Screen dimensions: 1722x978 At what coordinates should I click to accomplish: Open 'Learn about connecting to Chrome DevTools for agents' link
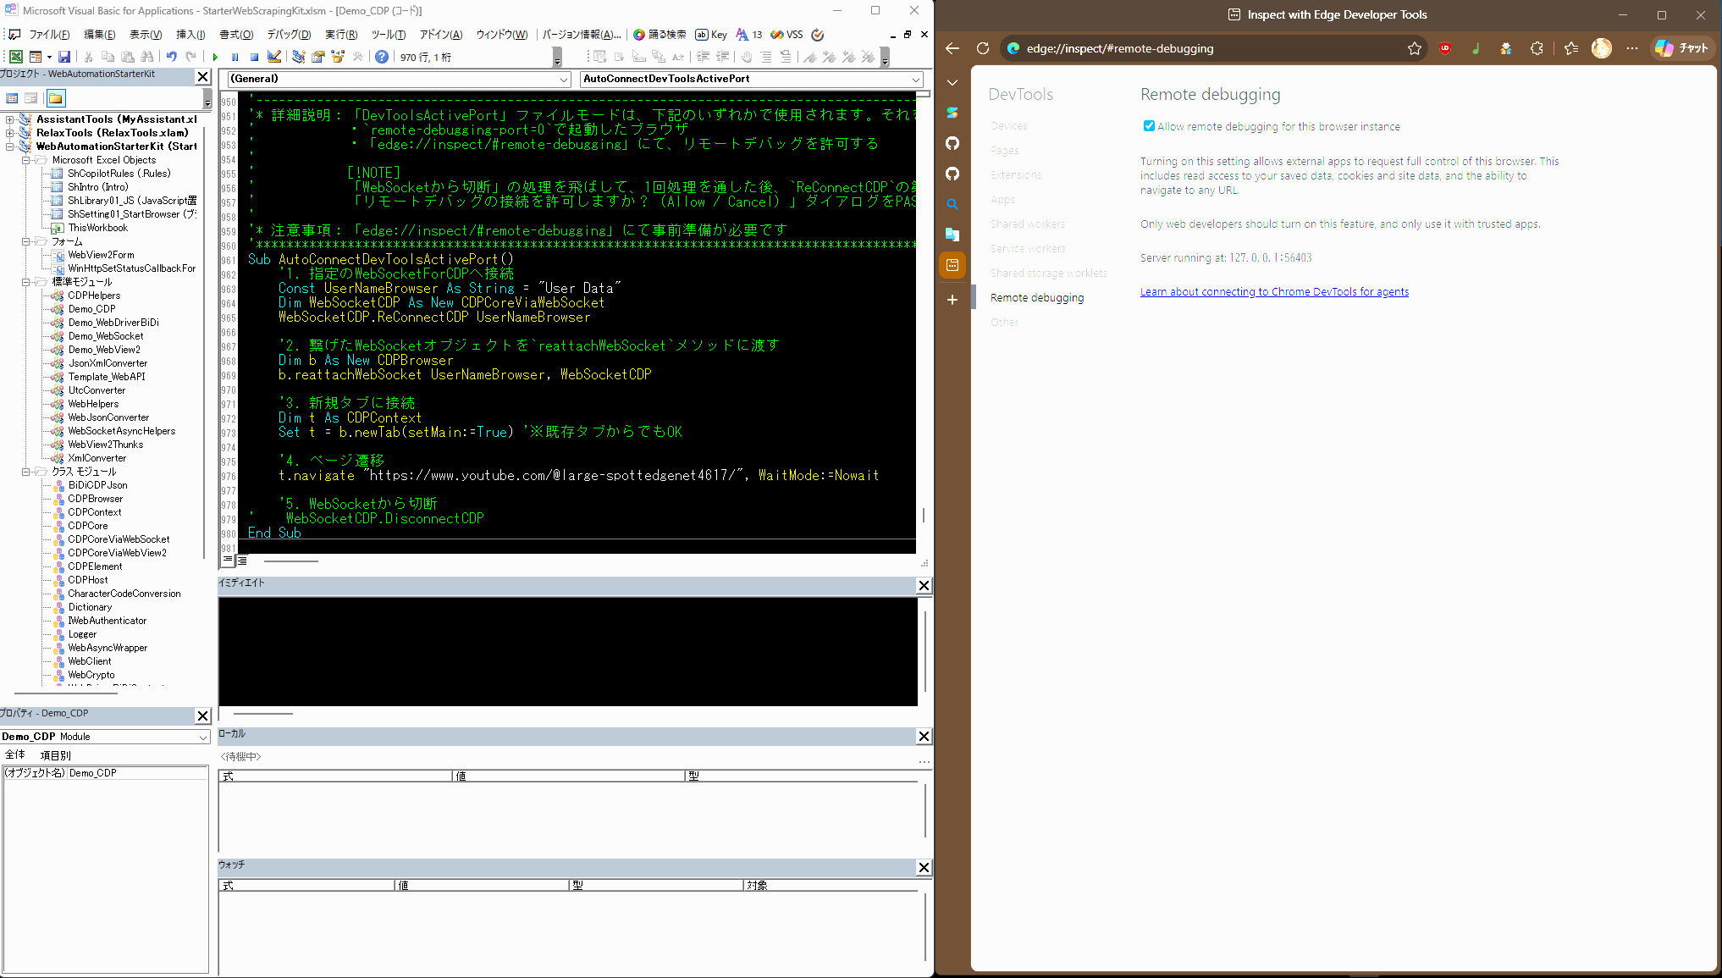tap(1274, 292)
